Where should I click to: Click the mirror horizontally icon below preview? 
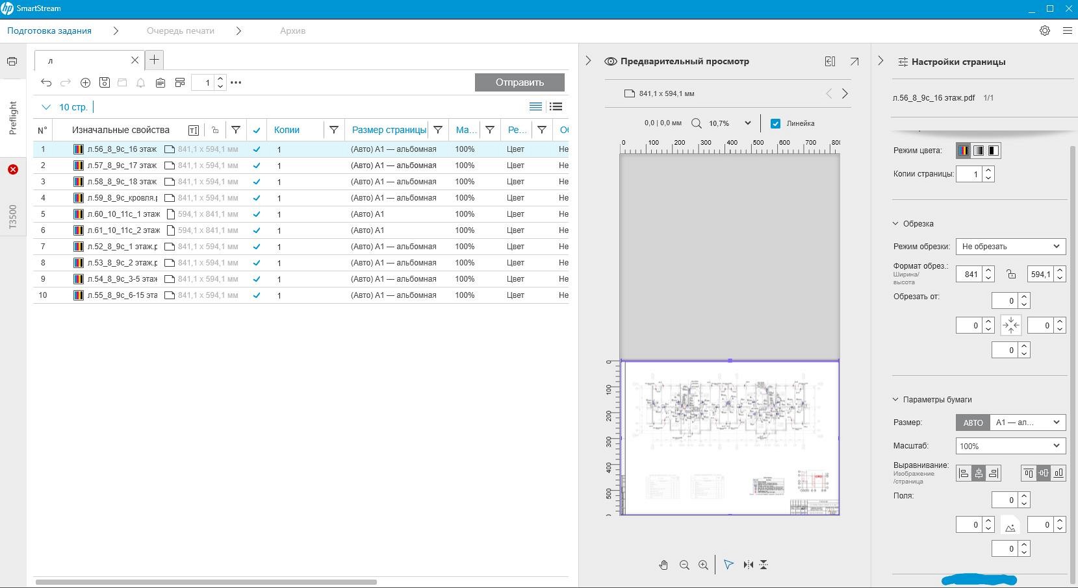[x=748, y=565]
